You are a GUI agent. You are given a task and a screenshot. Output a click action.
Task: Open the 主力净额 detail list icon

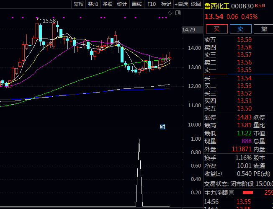click(x=232, y=193)
